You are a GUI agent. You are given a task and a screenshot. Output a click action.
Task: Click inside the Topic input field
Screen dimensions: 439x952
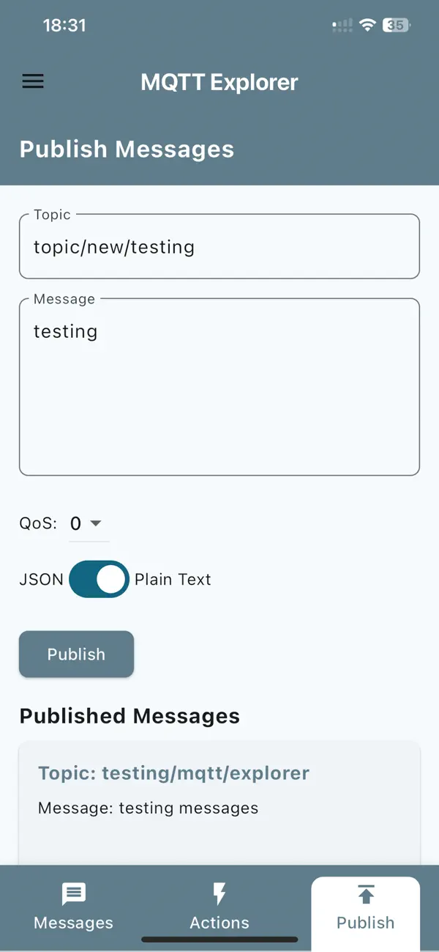[x=219, y=246]
